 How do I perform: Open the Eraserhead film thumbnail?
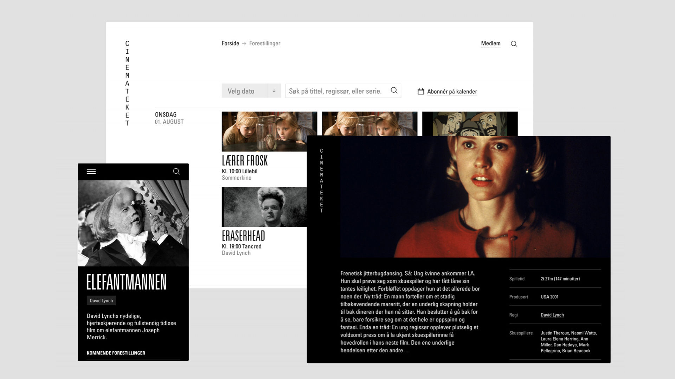[264, 207]
